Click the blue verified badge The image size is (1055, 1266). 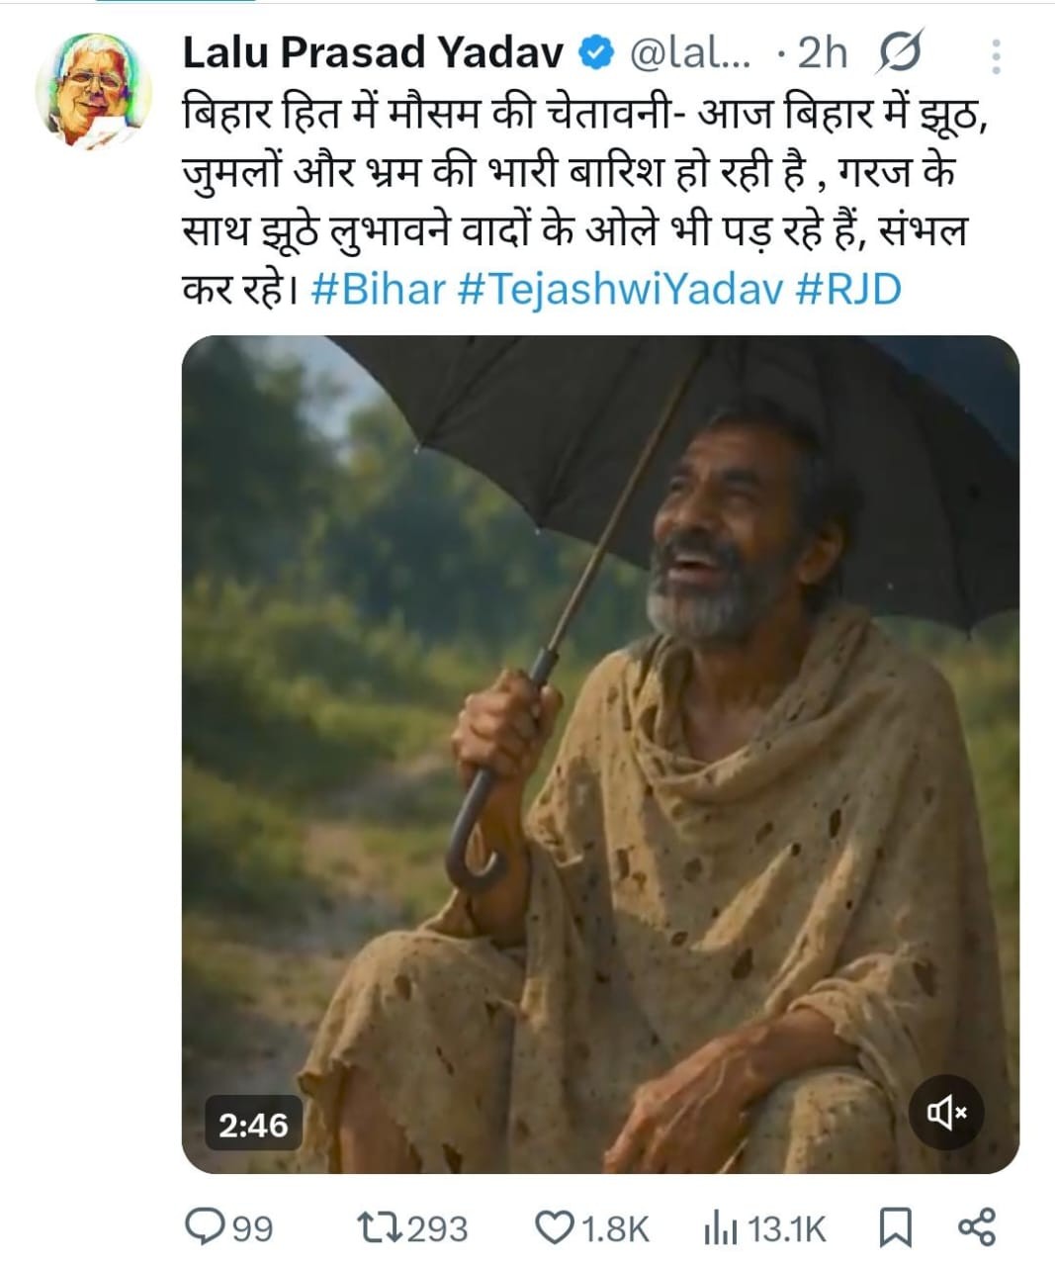coord(596,53)
